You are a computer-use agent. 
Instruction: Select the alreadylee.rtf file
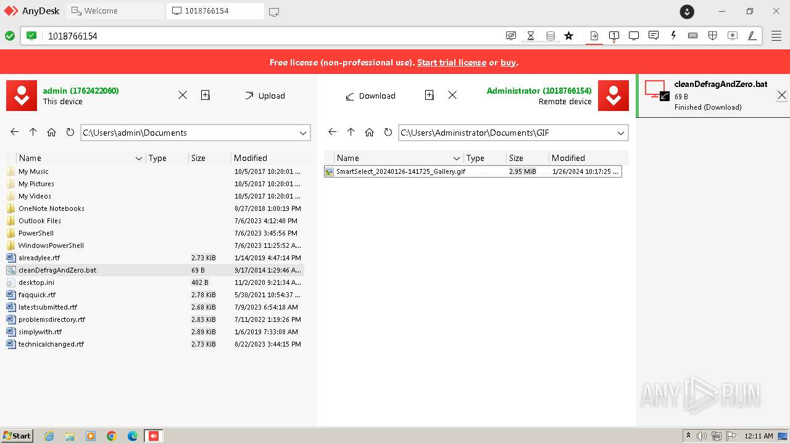click(x=155, y=258)
